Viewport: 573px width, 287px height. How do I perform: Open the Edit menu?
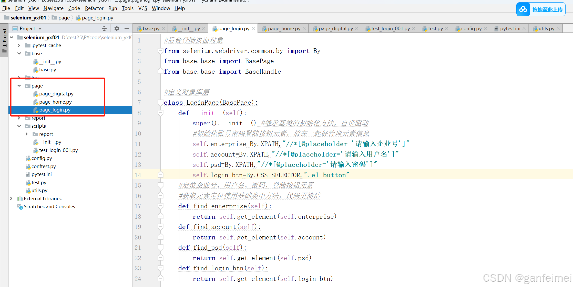19,8
